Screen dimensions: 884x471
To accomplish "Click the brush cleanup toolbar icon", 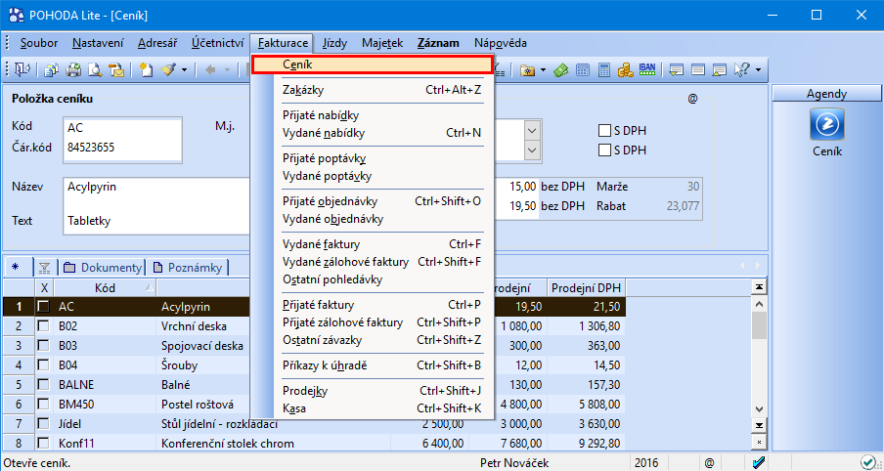I will pyautogui.click(x=168, y=70).
